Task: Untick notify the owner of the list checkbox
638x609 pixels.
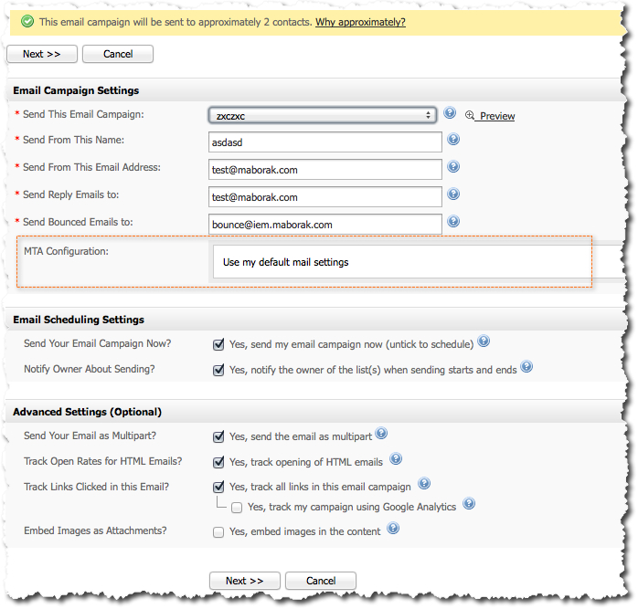Action: (x=218, y=370)
